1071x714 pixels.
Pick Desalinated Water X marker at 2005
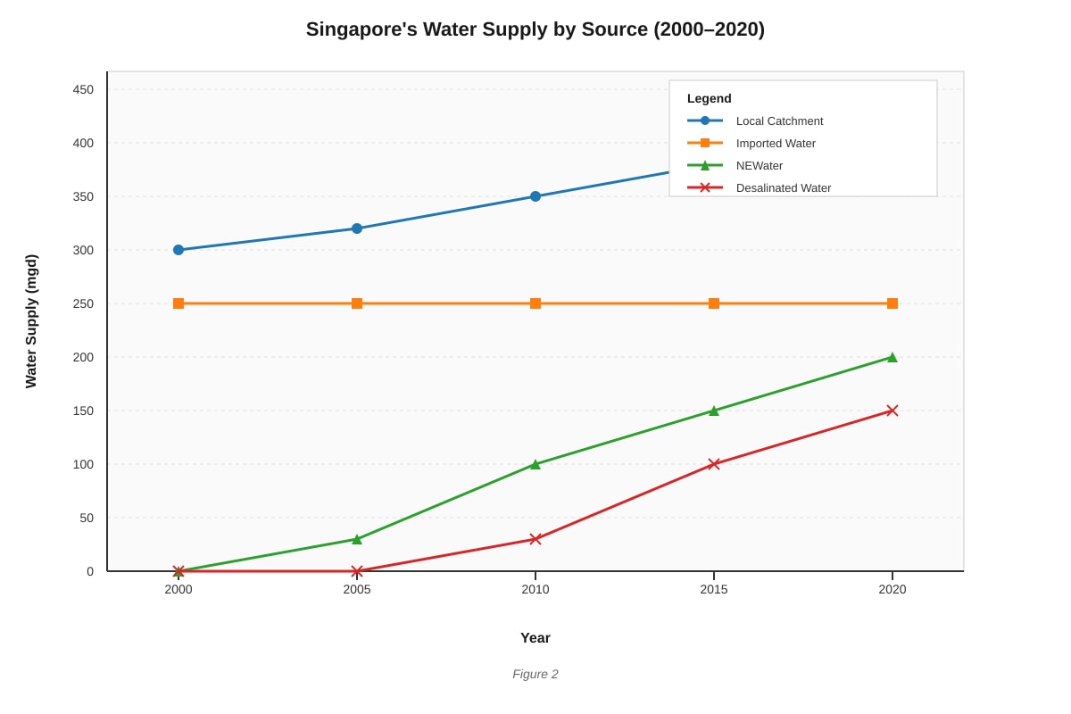pos(357,571)
